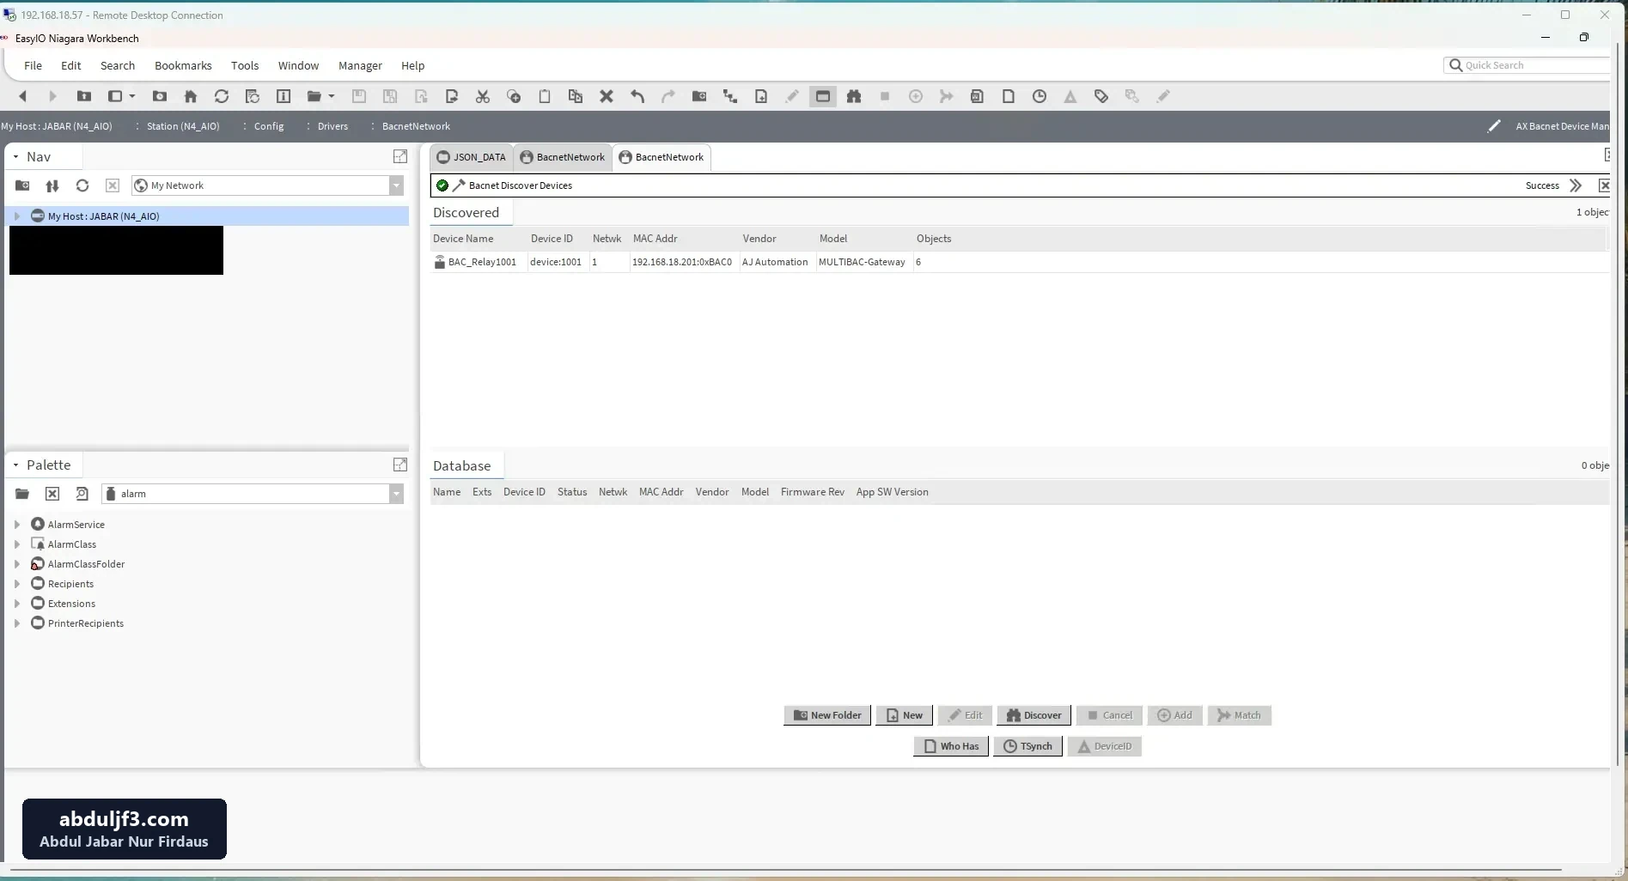This screenshot has width=1628, height=881.
Task: Click the Up Level folder icon in the toolbar
Action: (84, 96)
